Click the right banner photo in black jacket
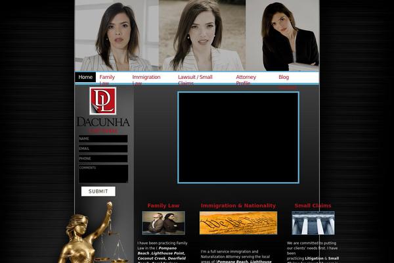Viewport: 394px width, 263px height. [282, 36]
